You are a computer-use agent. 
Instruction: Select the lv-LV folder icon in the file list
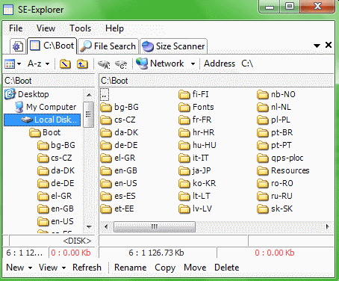pos(184,209)
